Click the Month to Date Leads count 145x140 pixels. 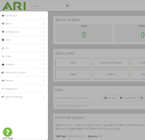click(84, 35)
